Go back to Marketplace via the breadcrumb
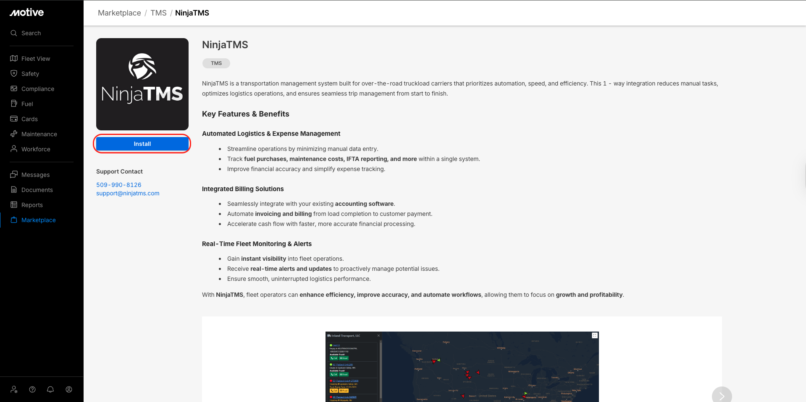The height and width of the screenshot is (402, 806). pos(119,13)
